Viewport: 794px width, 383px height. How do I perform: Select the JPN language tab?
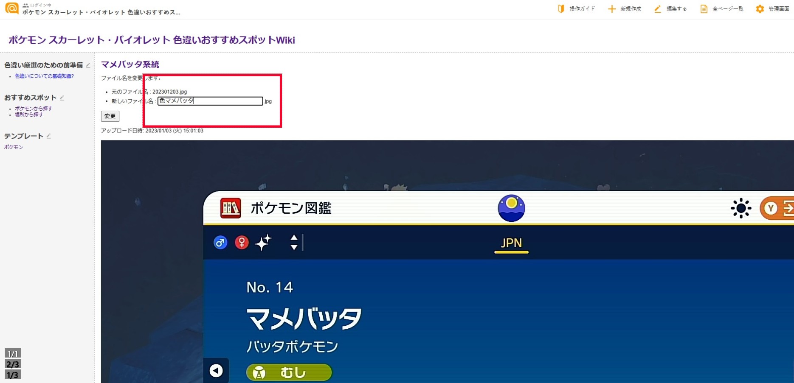coord(511,244)
